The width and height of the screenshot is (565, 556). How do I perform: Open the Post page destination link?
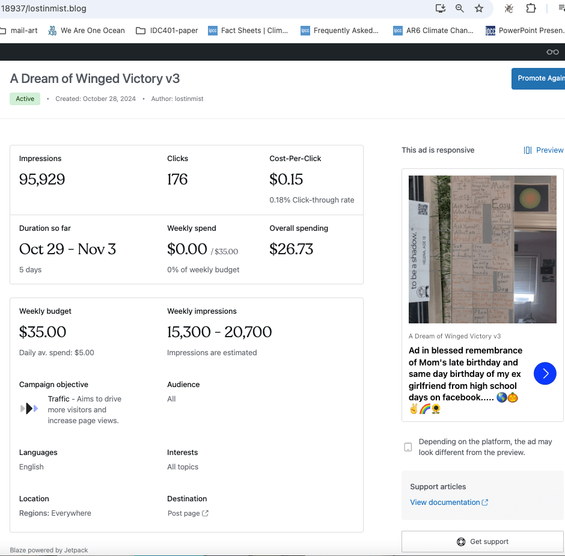tap(188, 513)
